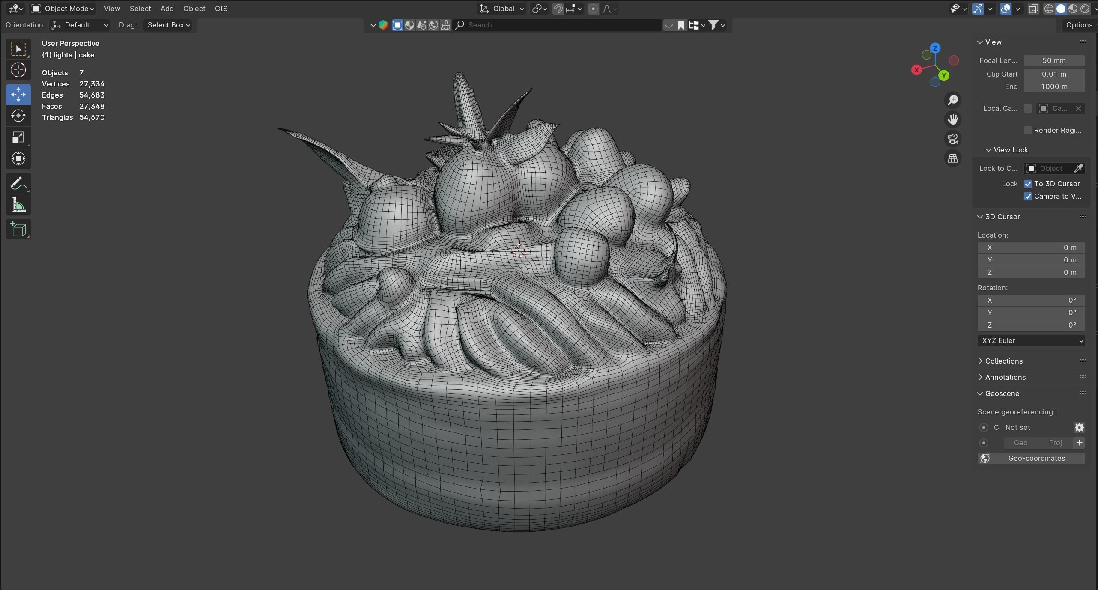
Task: Uncheck Lock To 3D Cursor
Action: point(1028,184)
